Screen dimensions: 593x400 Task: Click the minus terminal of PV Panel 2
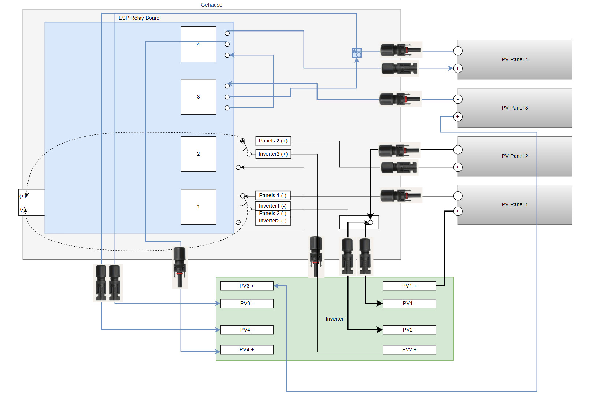click(x=457, y=150)
